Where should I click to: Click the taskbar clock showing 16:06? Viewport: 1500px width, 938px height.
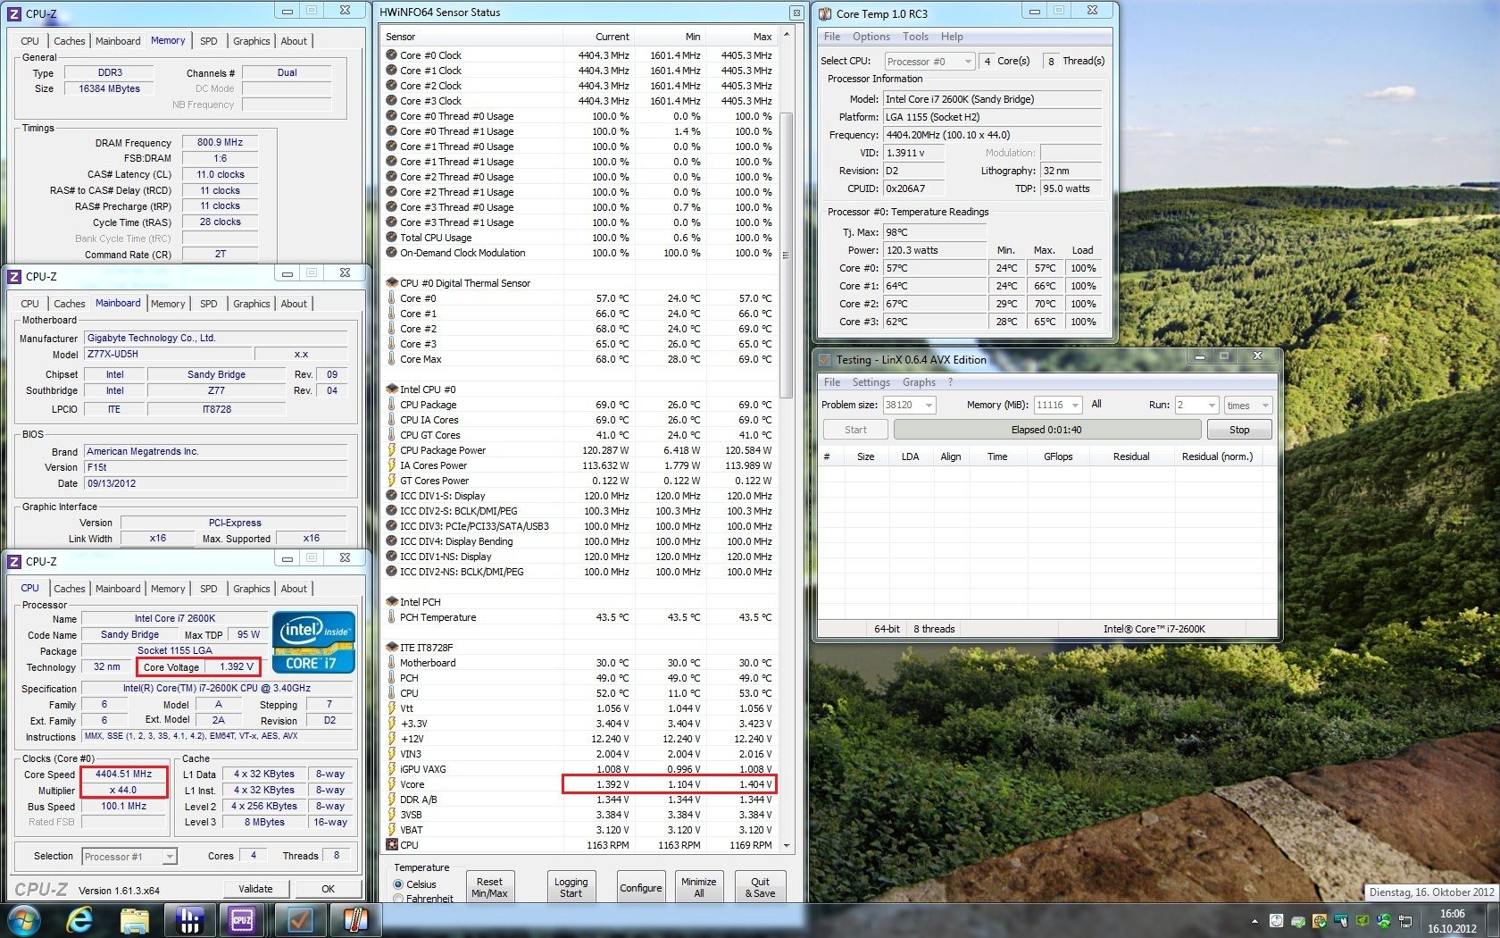coord(1452,921)
